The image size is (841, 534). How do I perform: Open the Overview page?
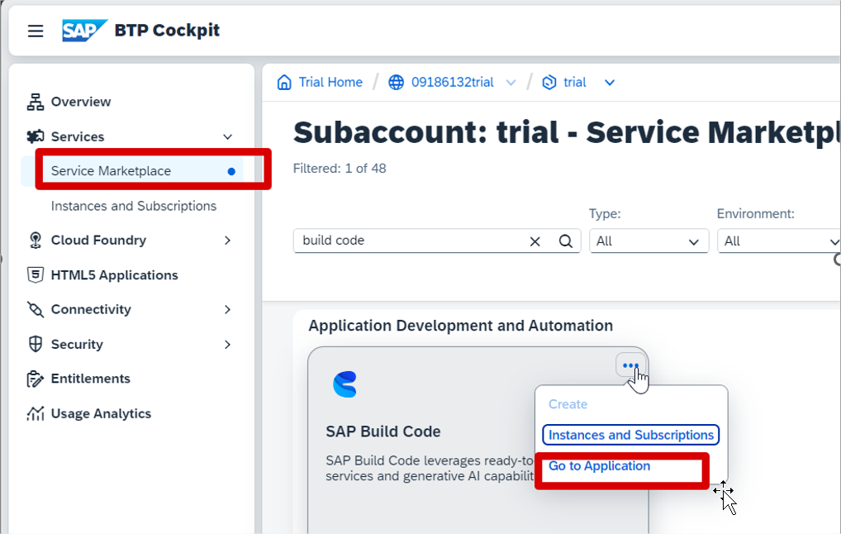[x=80, y=102]
